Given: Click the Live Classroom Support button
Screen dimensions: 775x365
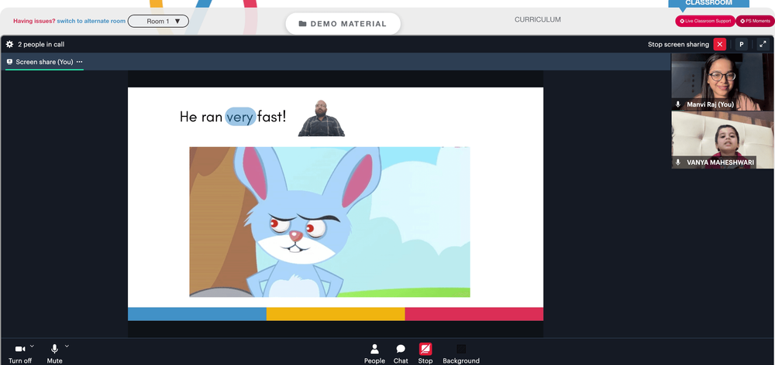Looking at the screenshot, I should (705, 21).
